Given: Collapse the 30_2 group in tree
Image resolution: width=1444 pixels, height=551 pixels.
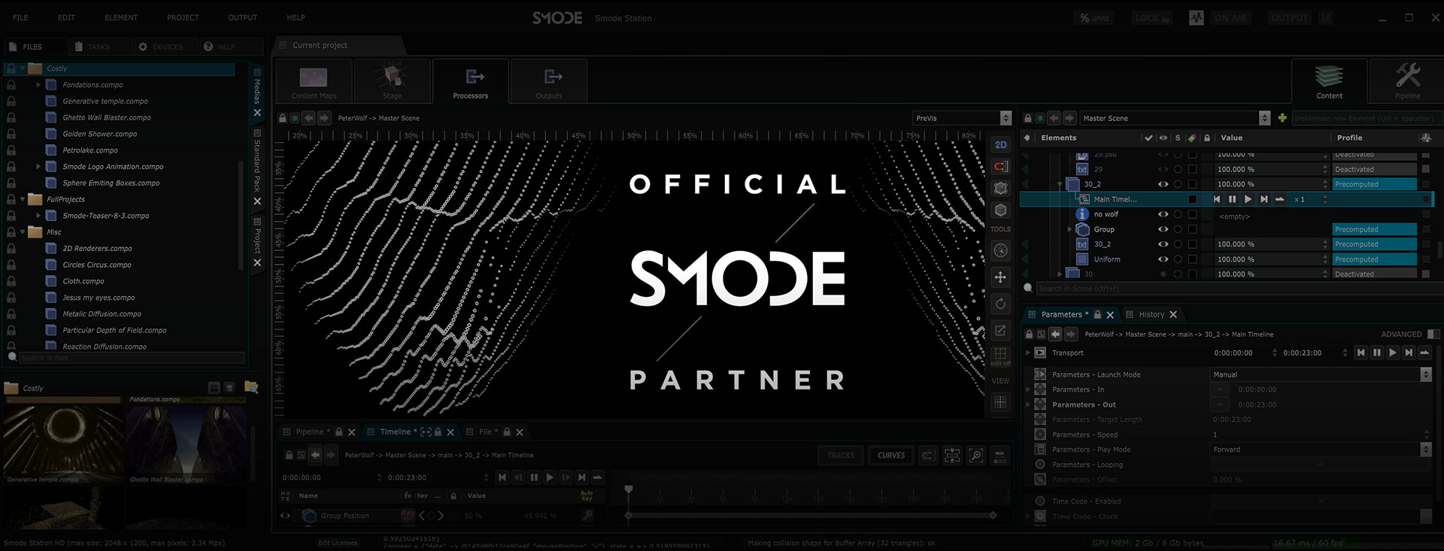Looking at the screenshot, I should pos(1060,184).
